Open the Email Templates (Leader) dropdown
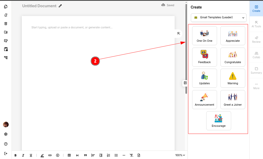The width and height of the screenshot is (263, 159). coord(219,18)
